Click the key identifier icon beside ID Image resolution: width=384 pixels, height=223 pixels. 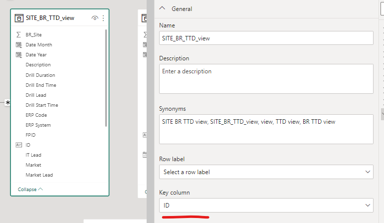18,145
